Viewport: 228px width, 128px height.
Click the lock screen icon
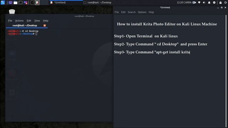221,2
